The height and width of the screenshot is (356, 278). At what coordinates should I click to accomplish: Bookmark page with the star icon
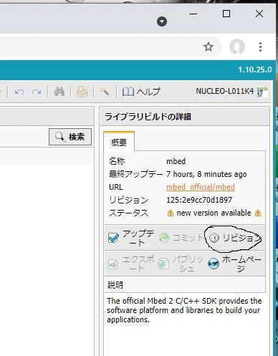click(208, 47)
